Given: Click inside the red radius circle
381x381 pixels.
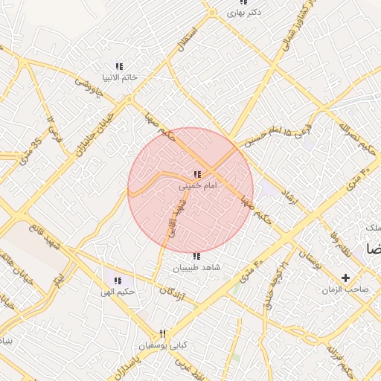Looking at the screenshot, I should (x=190, y=190).
